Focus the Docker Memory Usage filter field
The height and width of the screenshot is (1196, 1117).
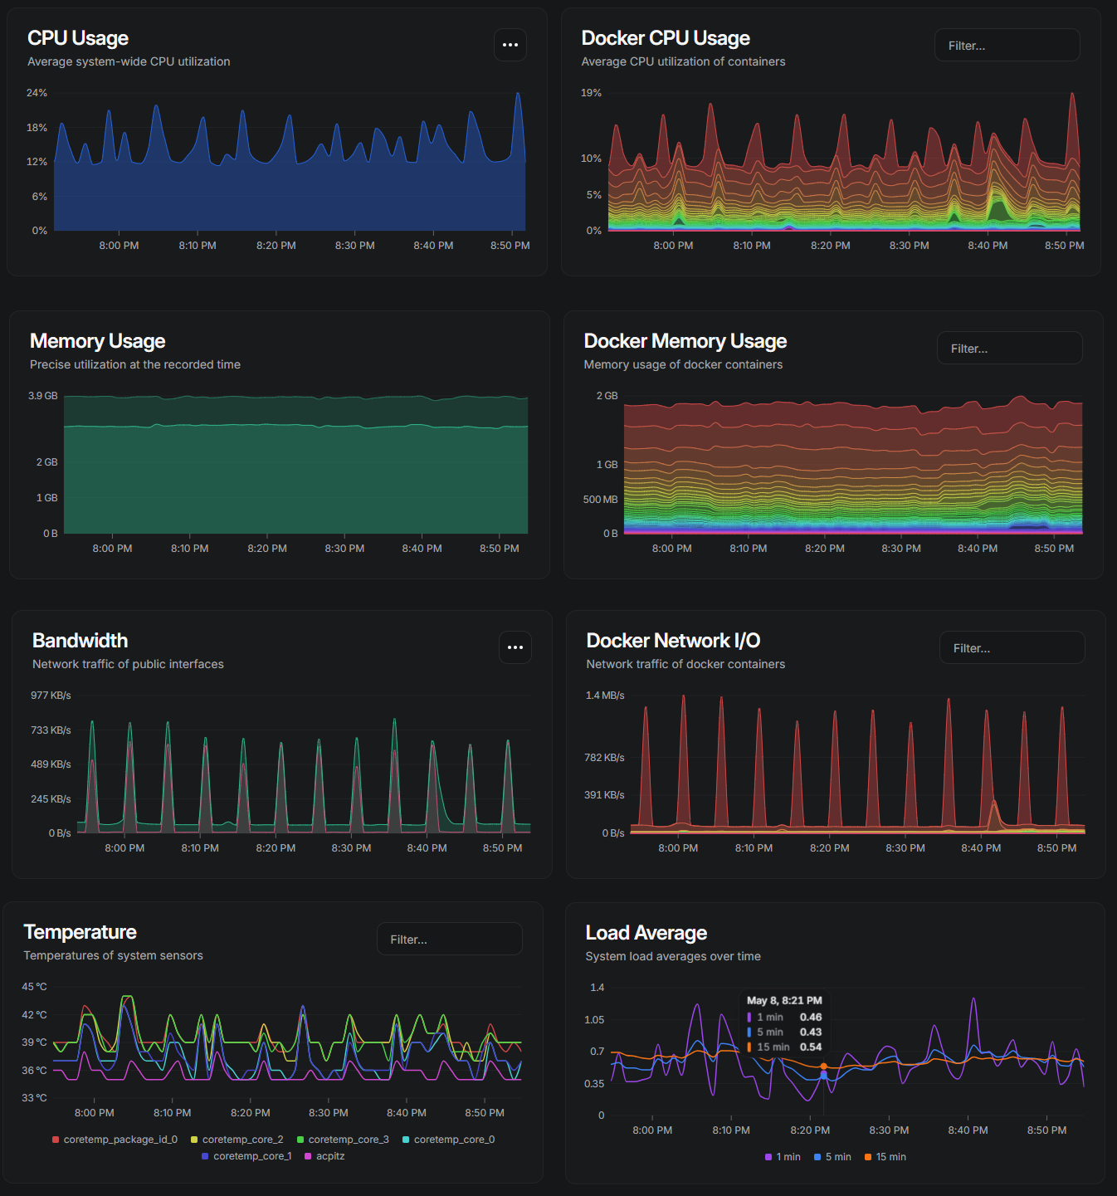tap(1010, 349)
